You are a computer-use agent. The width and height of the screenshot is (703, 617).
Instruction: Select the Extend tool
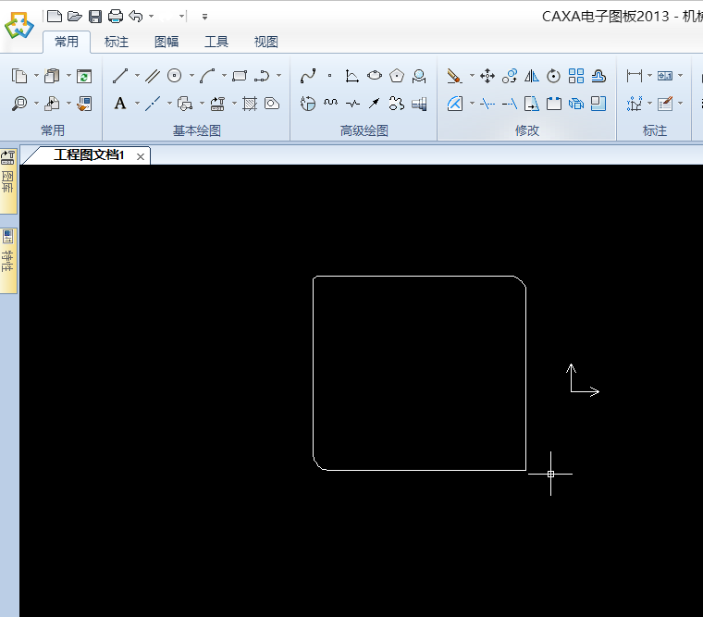pyautogui.click(x=510, y=104)
